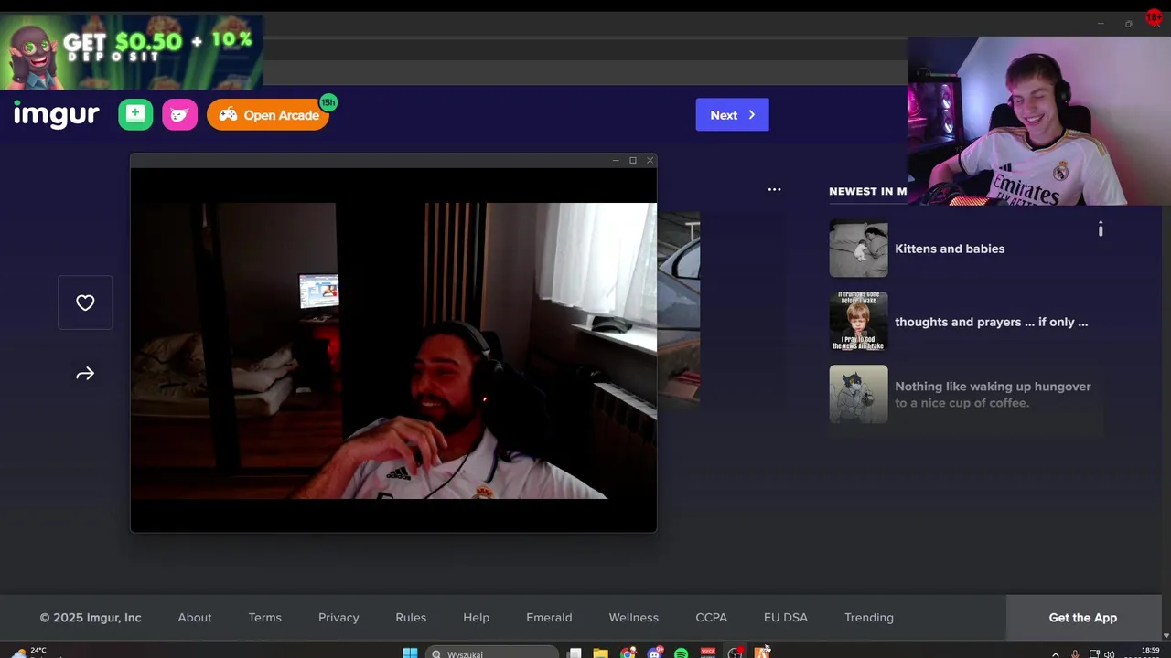
Task: Open Google Chrome from the taskbar
Action: [628, 653]
